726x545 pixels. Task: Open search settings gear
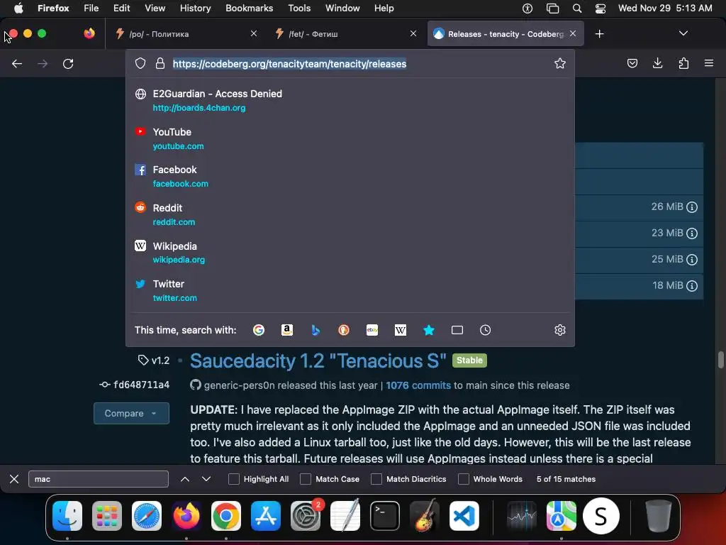[560, 330]
